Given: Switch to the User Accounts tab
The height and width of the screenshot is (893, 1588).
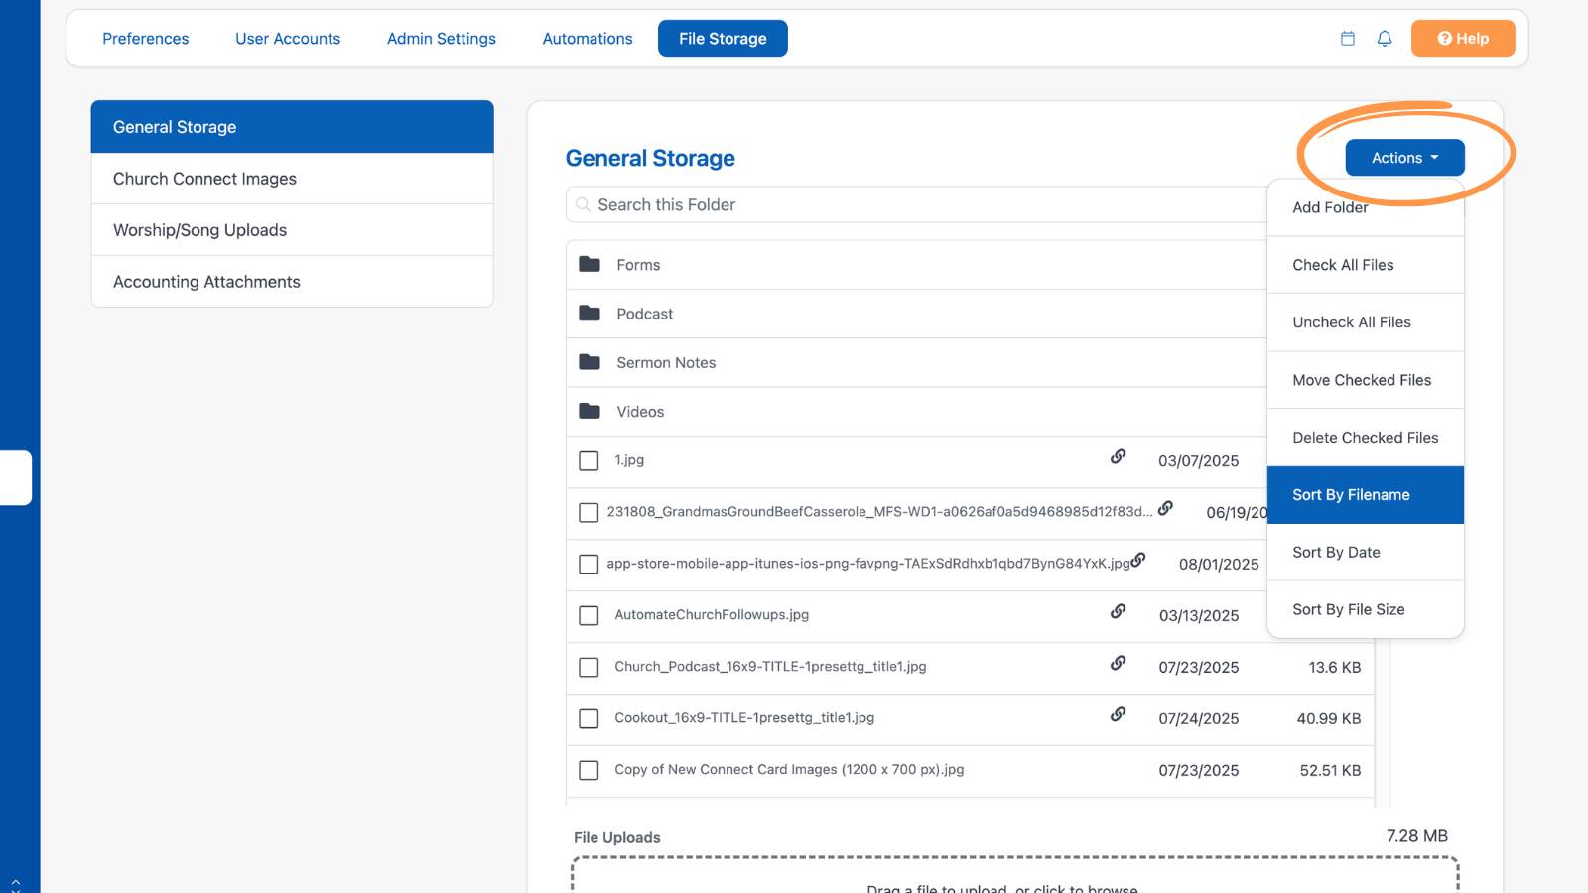Looking at the screenshot, I should coord(288,39).
